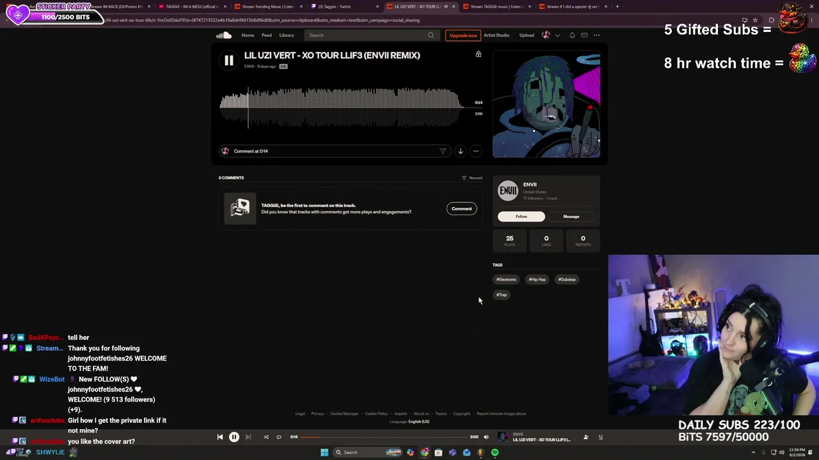Pause the track with the big pause button
Screen dimensions: 819x460
pos(228,61)
